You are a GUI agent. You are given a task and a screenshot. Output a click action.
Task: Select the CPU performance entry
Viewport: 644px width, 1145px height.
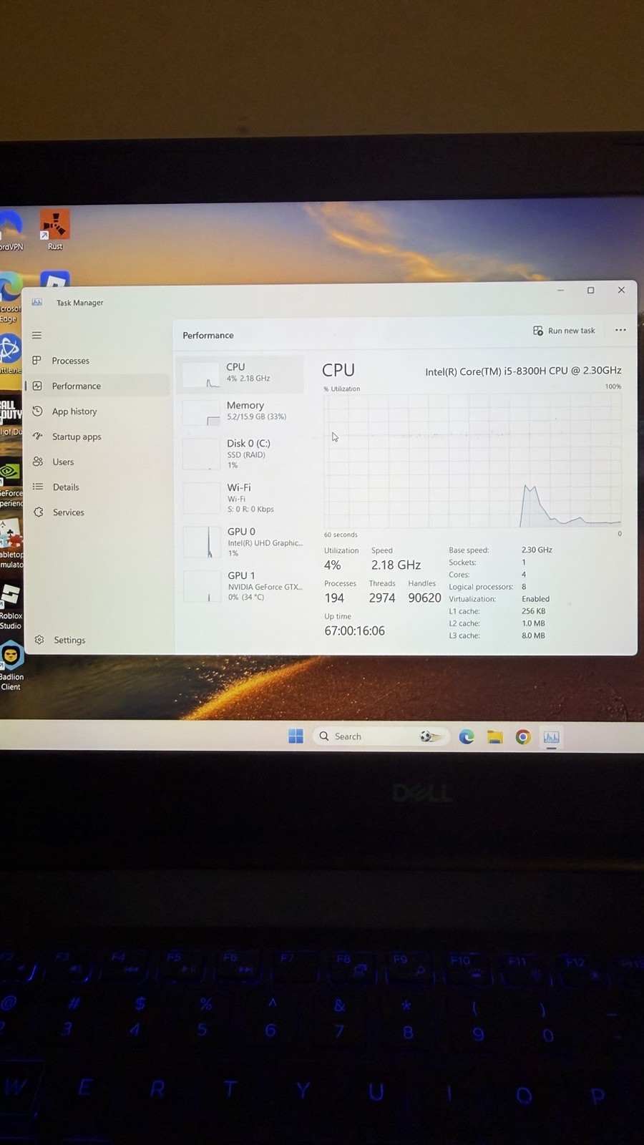[240, 374]
